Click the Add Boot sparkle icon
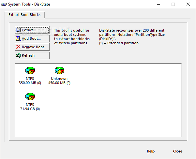 pyautogui.click(x=18, y=38)
